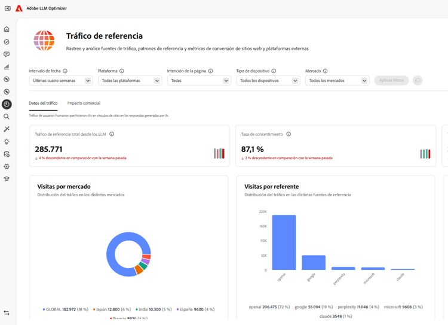Open the Todos los mercados dropdown
This screenshot has height=325, width=448.
337,81
